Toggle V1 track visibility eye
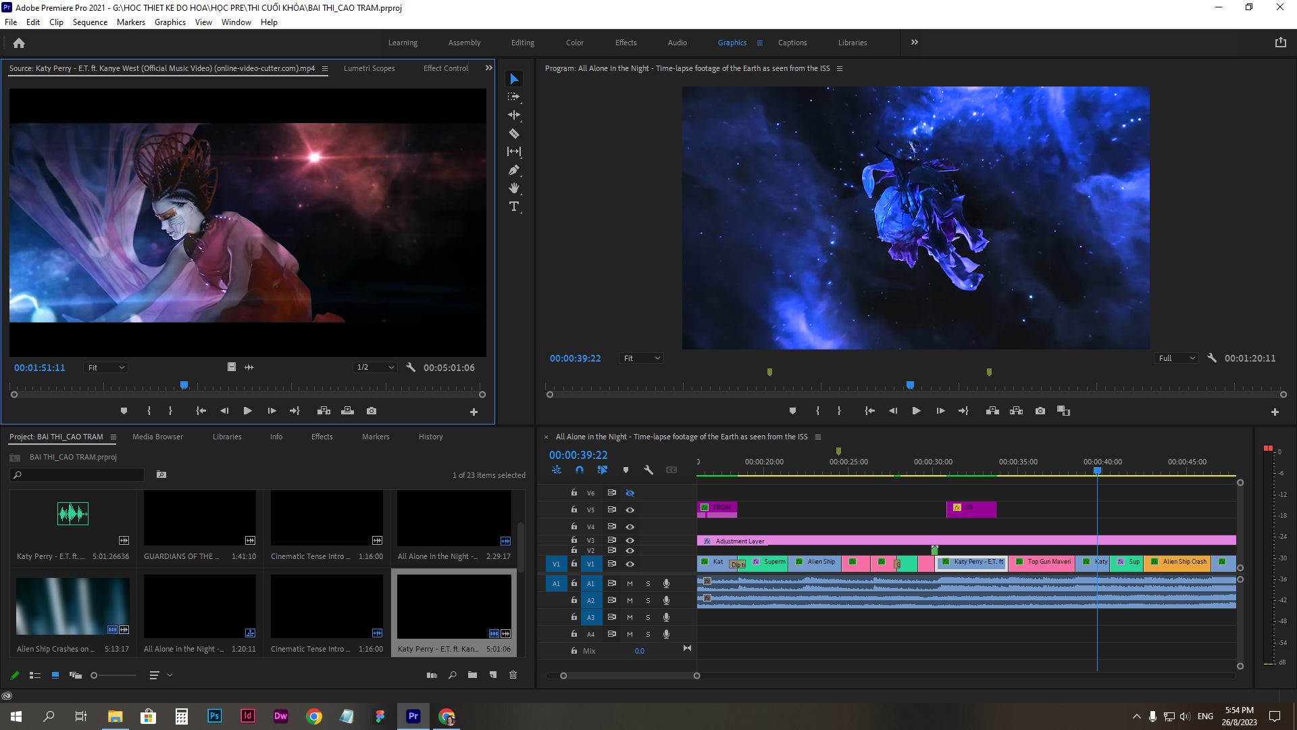 click(630, 564)
